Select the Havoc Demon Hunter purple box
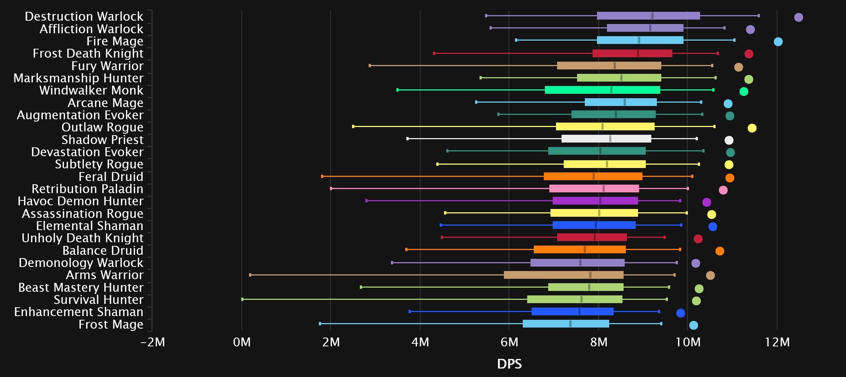Screen dimensions: 846x377 coord(595,201)
